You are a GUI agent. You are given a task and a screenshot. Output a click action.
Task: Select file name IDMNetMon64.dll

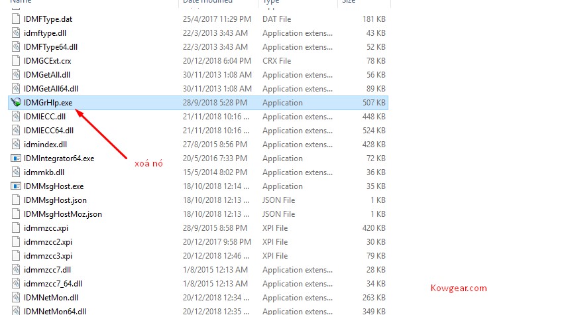(55, 311)
